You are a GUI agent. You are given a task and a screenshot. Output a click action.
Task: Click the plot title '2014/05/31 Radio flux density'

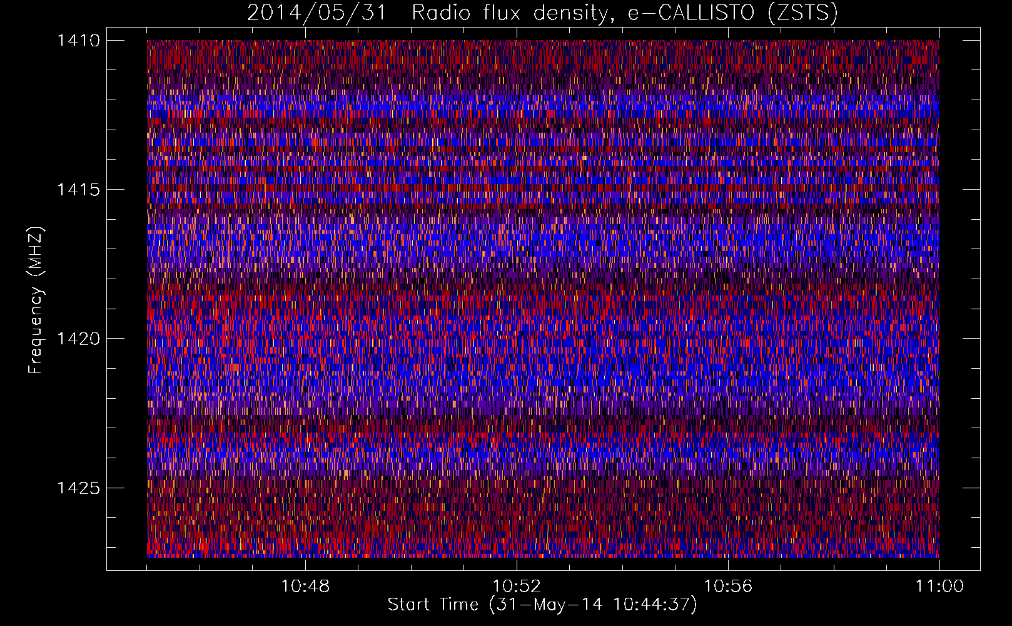[542, 13]
